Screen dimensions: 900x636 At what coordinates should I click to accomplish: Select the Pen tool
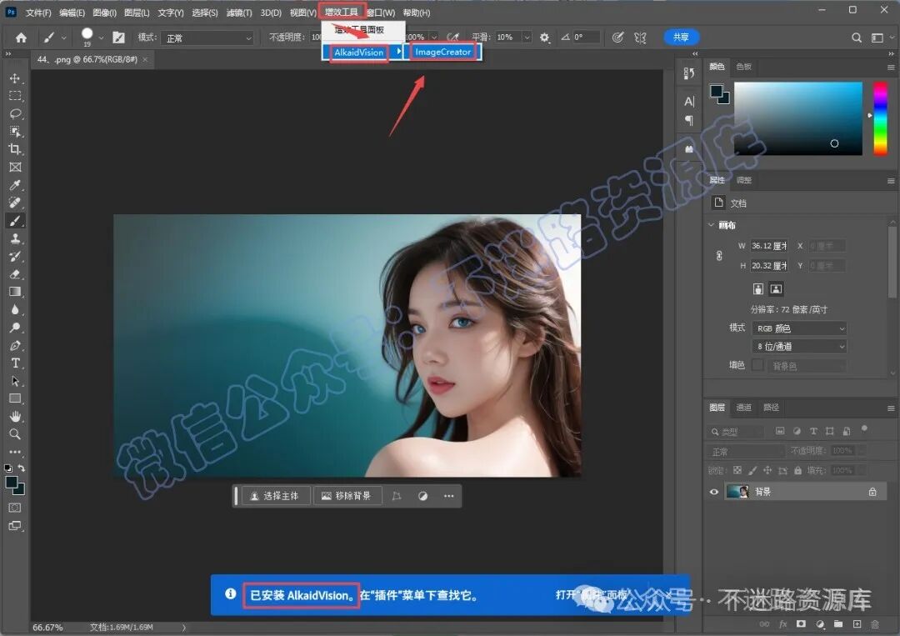pyautogui.click(x=15, y=346)
